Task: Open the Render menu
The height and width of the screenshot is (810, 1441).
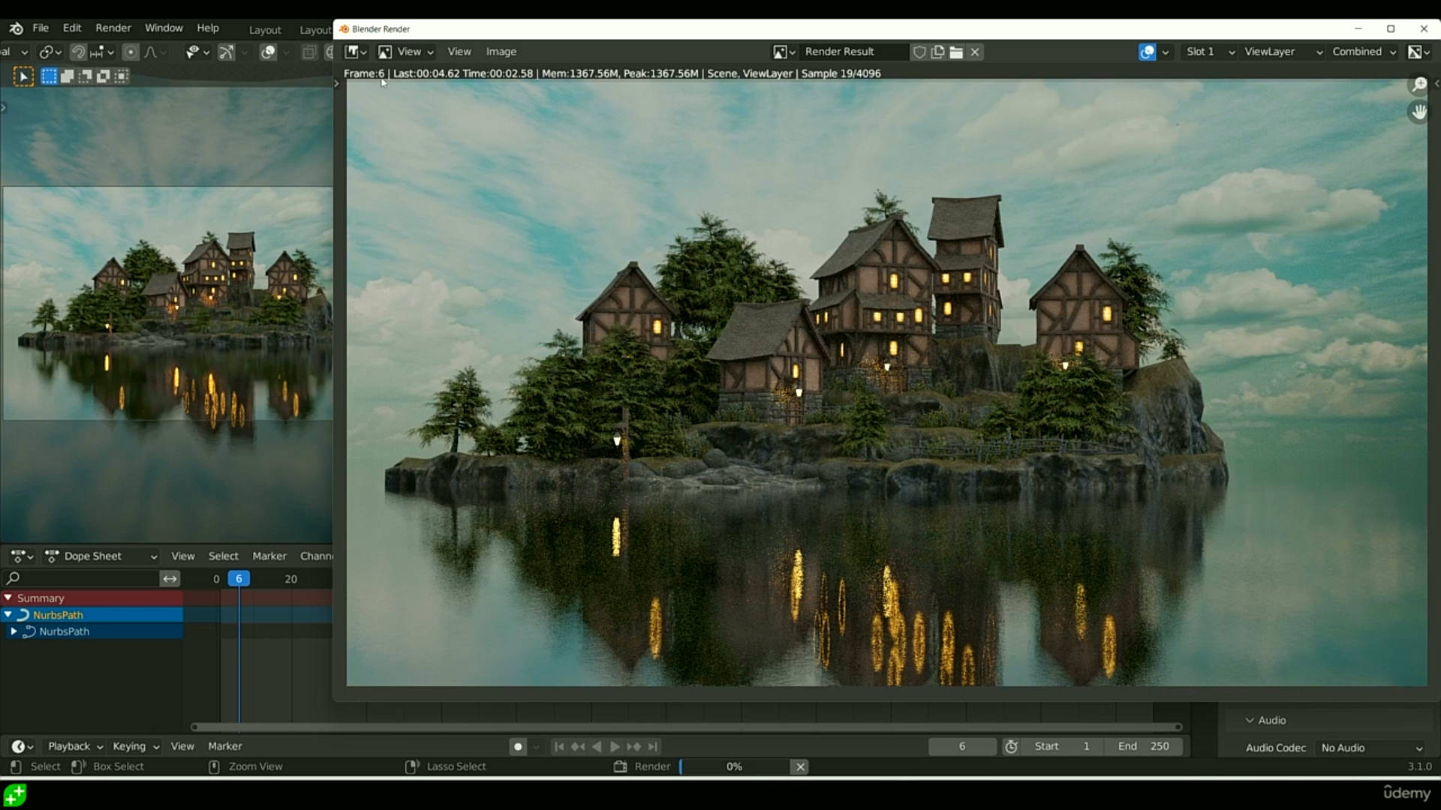Action: click(113, 28)
